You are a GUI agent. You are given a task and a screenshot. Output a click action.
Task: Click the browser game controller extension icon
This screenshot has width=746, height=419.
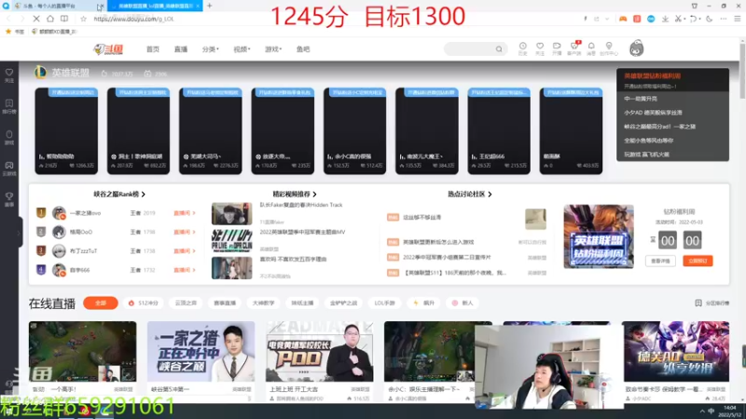tap(622, 19)
